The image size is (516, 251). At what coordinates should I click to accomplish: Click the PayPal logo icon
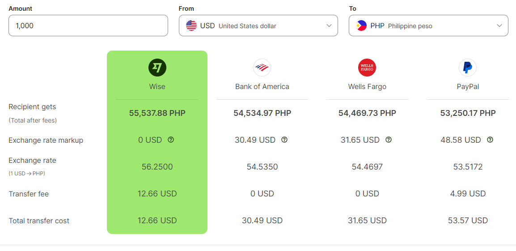click(x=468, y=68)
